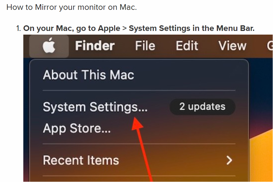The image size is (273, 182).
Task: Click 'Menu Bar' in the instruction text
Action: [x=235, y=28]
